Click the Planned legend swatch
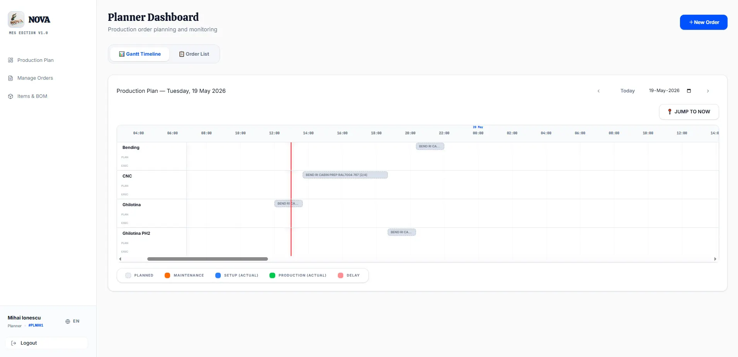Viewport: 738px width, 357px height. pyautogui.click(x=128, y=275)
